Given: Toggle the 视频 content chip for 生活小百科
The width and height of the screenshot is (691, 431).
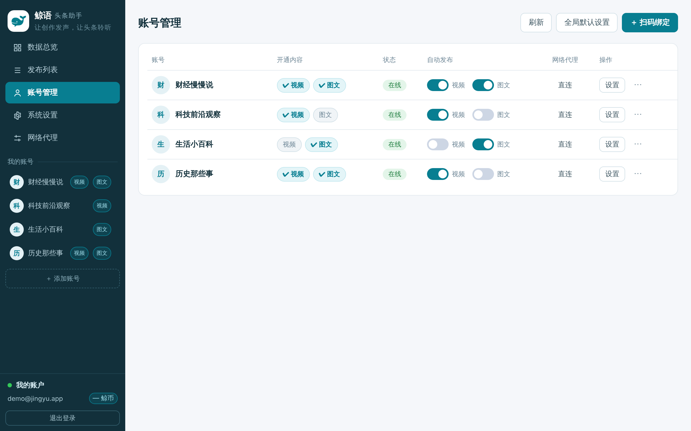Looking at the screenshot, I should click(x=289, y=145).
